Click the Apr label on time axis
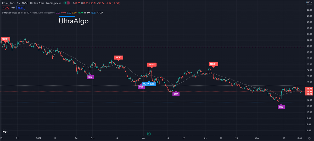The height and width of the screenshot is (141, 314). pos(205,138)
